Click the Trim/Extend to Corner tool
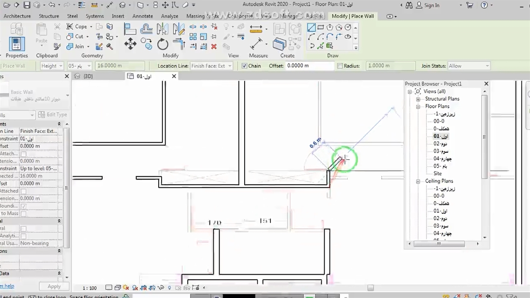Viewport: 530px width, 298px height. [178, 44]
